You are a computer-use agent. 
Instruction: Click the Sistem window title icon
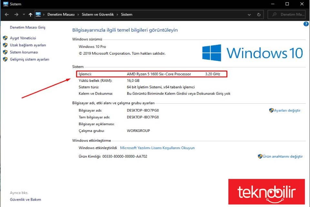[x=6, y=4]
